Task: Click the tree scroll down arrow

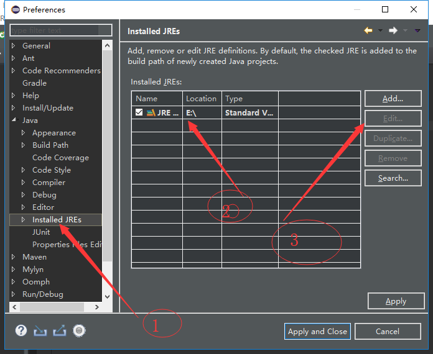Action: (x=108, y=297)
